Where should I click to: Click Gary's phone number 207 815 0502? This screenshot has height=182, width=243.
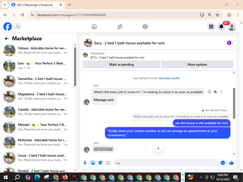tap(103, 149)
